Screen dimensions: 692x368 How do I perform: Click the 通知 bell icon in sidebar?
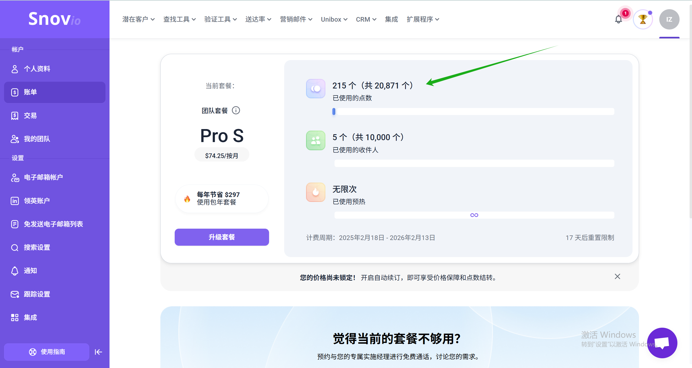click(x=15, y=271)
